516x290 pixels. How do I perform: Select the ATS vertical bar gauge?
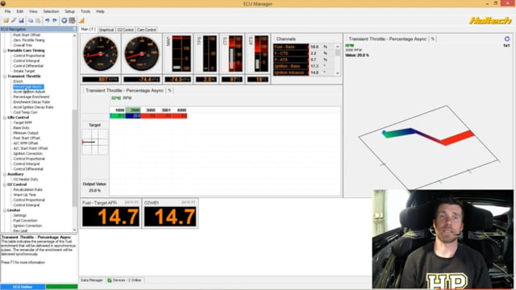258,54
